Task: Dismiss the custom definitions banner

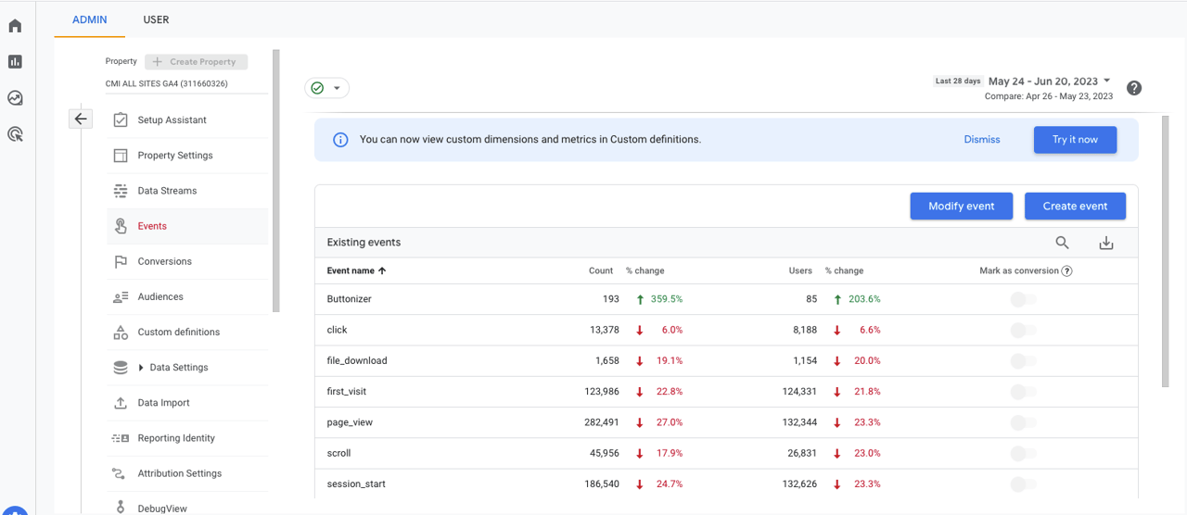Action: 981,140
